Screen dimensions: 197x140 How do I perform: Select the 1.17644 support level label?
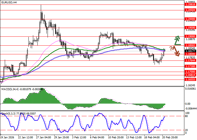191,60
